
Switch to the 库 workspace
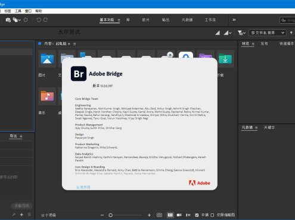(x=128, y=20)
